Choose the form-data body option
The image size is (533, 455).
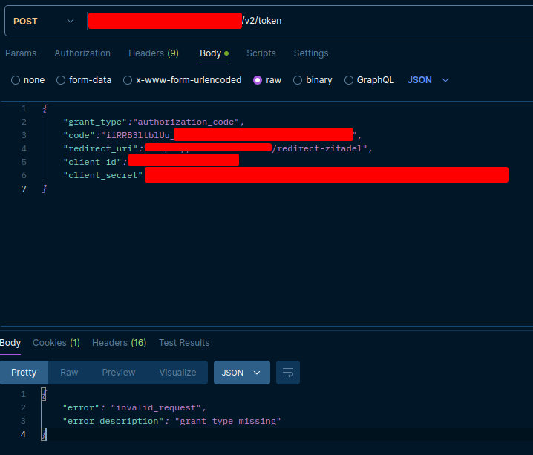coord(84,80)
